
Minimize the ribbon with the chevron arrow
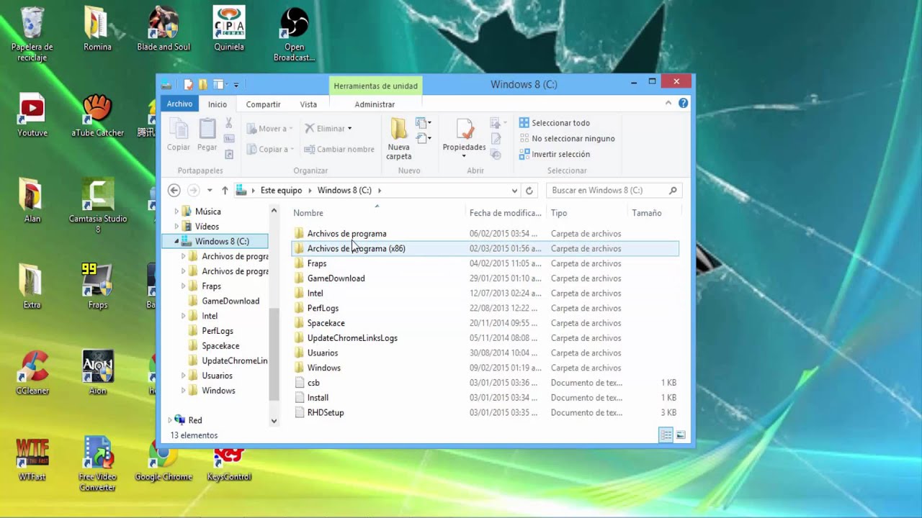(x=668, y=104)
